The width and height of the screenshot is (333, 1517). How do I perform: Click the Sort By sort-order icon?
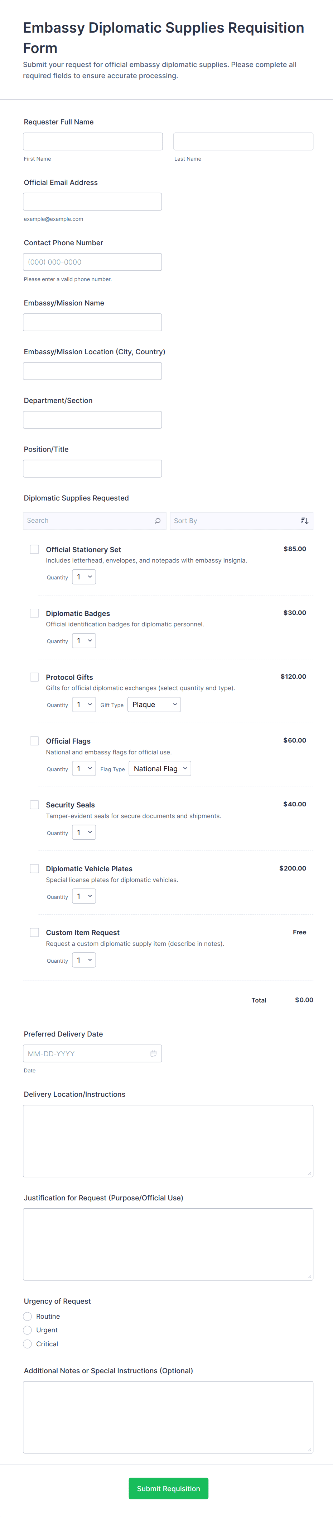(x=304, y=521)
